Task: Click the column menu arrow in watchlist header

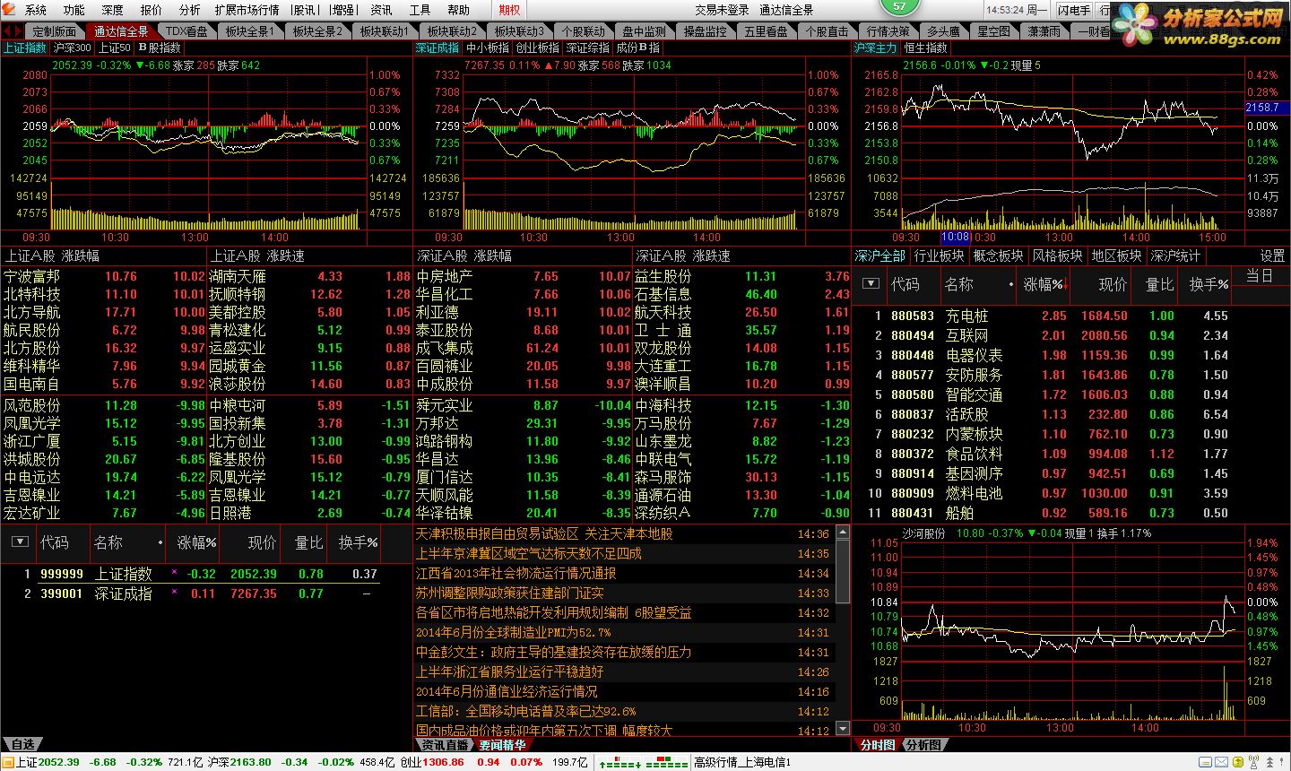Action: pos(20,542)
